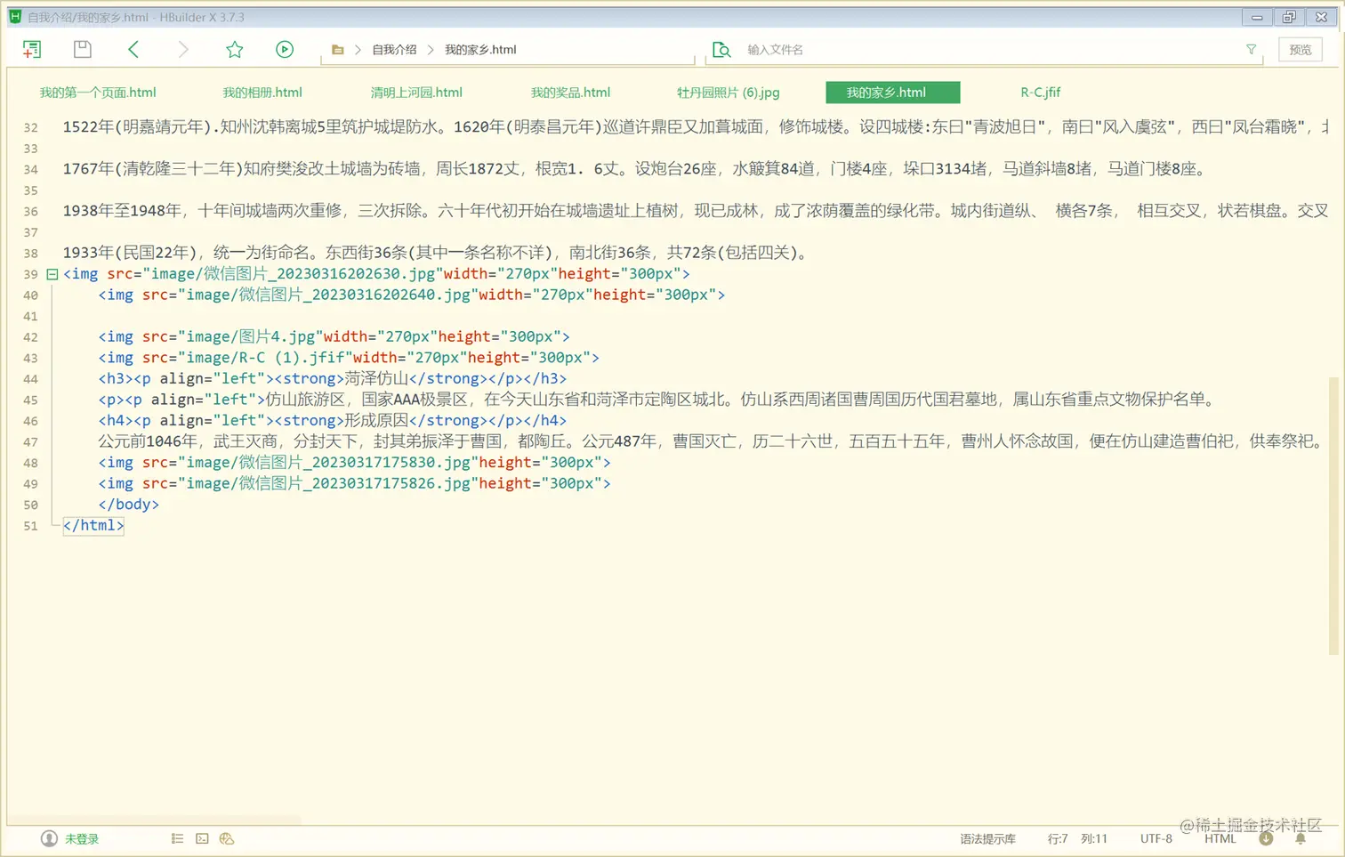The height and width of the screenshot is (857, 1345).
Task: Click the editor vertical scrollbar
Action: pyautogui.click(x=1333, y=516)
